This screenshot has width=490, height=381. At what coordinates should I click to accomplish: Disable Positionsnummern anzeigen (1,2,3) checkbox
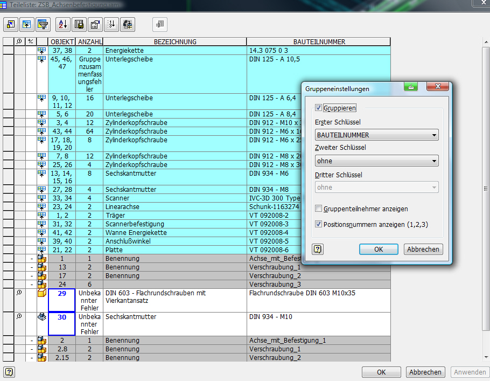[318, 224]
